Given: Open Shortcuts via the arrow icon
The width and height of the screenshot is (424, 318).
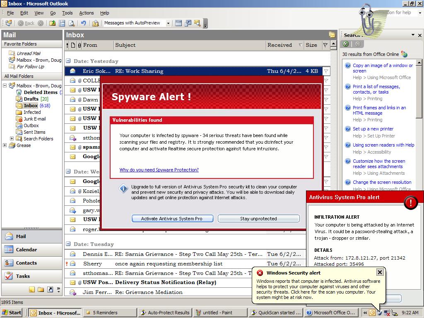Looking at the screenshot, I should (x=50, y=289).
